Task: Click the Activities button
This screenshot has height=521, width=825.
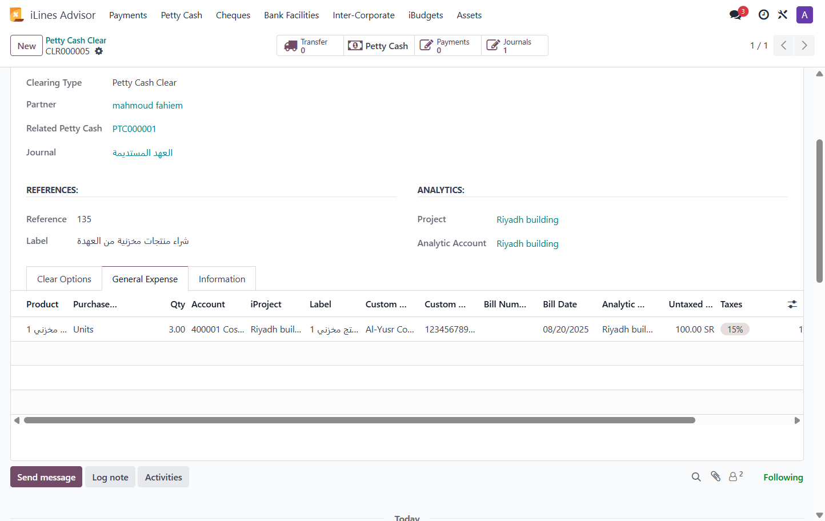Action: pyautogui.click(x=163, y=477)
